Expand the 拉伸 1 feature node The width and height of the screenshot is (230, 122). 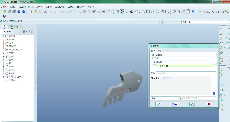(4, 53)
